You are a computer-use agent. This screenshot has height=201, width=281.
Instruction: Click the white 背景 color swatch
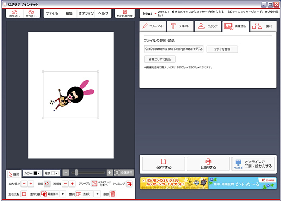pyautogui.click(x=53, y=173)
